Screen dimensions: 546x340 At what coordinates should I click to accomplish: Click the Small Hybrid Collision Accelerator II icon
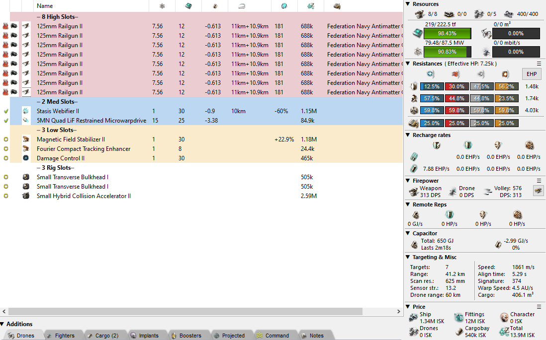pos(26,196)
